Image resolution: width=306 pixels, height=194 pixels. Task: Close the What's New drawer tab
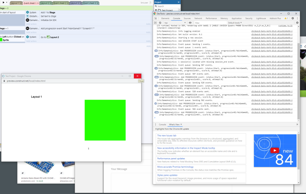pyautogui.click(x=181, y=124)
